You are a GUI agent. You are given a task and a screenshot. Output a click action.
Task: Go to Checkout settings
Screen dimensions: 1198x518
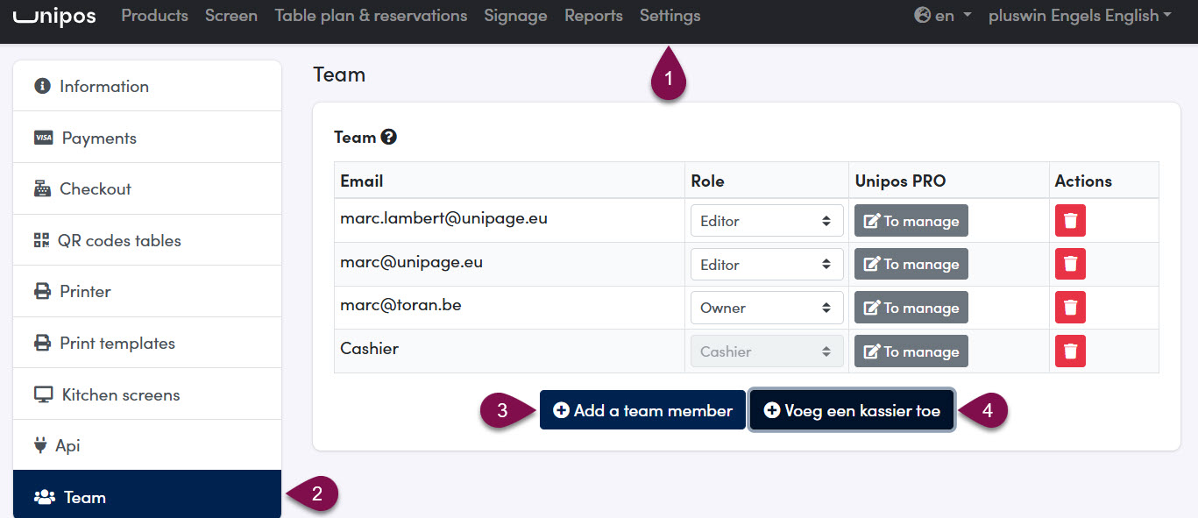coord(147,188)
